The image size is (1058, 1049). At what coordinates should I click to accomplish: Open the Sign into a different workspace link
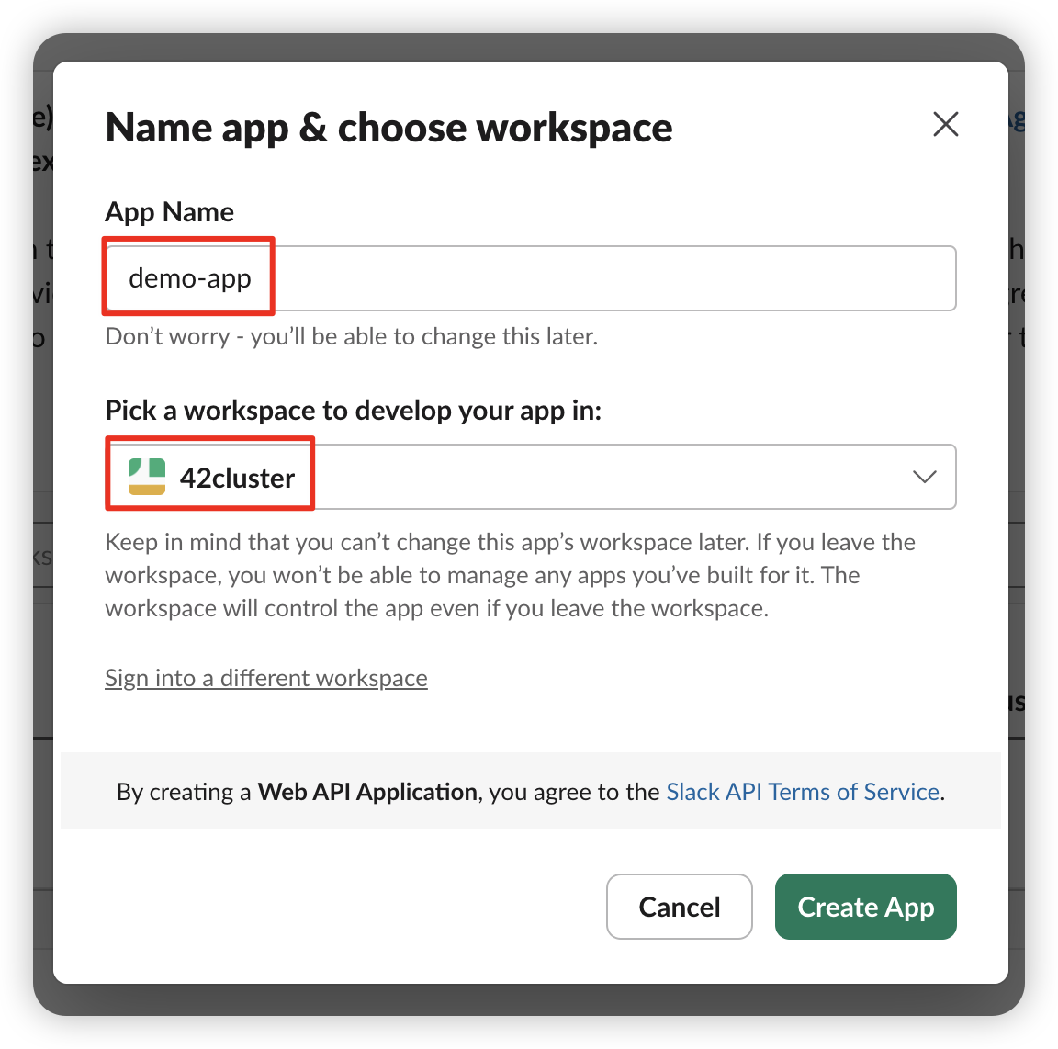click(x=265, y=678)
